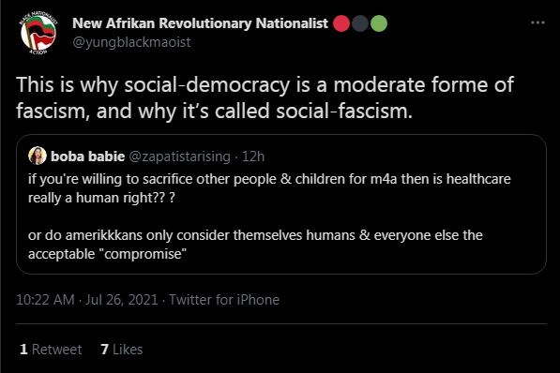Click the Twitter for iPhone source link

coord(224,300)
